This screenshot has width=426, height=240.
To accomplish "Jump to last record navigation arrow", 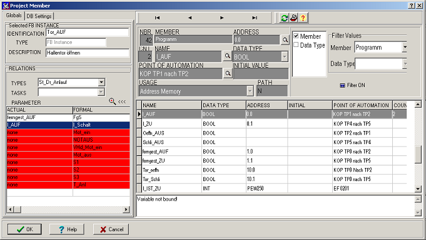I will tap(255, 18).
